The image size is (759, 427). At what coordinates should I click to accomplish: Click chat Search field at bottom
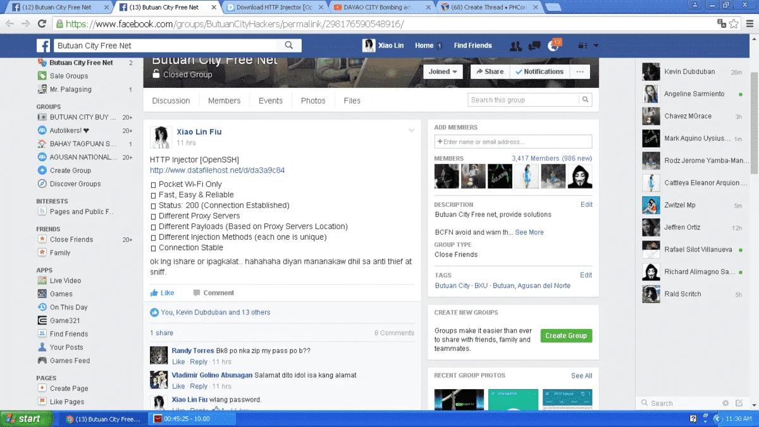pyautogui.click(x=683, y=403)
